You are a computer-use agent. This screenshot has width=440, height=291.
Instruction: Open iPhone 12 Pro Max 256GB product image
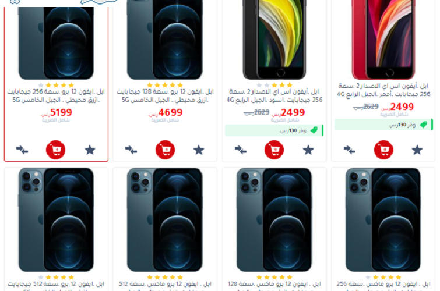pos(383,220)
